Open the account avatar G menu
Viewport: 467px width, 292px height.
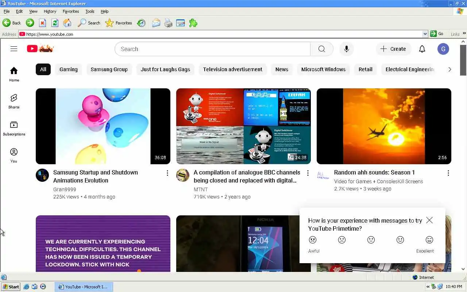(443, 49)
